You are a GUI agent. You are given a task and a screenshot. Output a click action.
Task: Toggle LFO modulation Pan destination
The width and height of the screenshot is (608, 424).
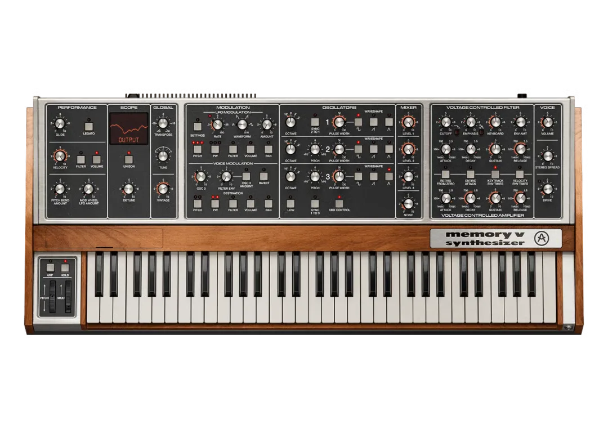pos(269,149)
